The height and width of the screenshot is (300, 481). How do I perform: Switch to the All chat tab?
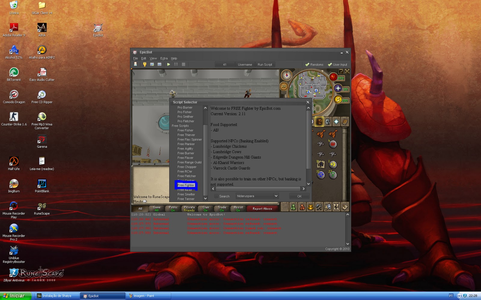[x=140, y=208]
